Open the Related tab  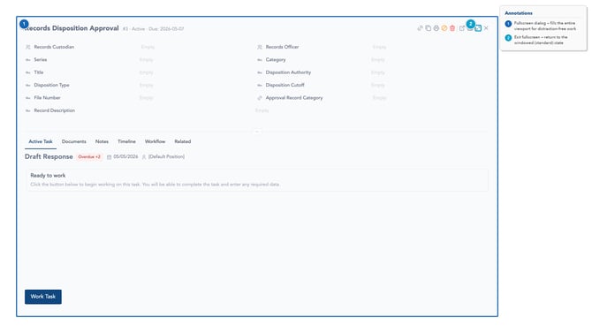[183, 141]
